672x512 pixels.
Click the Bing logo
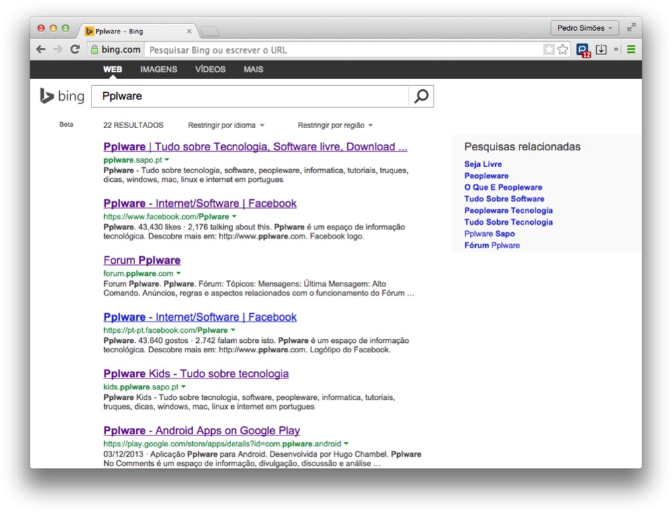coord(62,96)
